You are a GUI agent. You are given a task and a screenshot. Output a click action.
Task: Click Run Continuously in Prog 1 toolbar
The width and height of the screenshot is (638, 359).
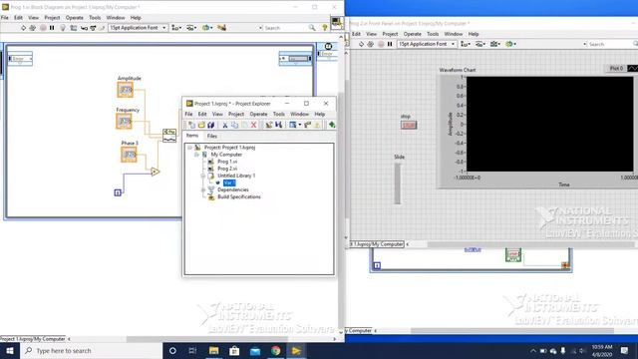coord(33,28)
